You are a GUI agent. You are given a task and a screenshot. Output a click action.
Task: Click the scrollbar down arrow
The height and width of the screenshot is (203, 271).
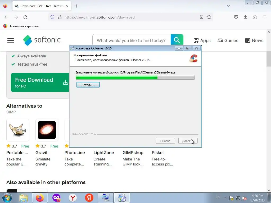269,190
